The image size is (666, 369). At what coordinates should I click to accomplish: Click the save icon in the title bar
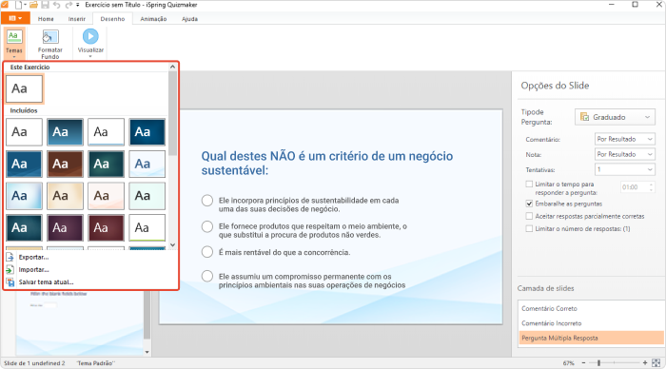point(45,5)
